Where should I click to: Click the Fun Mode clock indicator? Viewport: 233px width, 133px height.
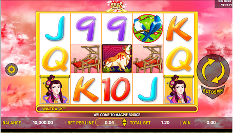[x=224, y=4]
